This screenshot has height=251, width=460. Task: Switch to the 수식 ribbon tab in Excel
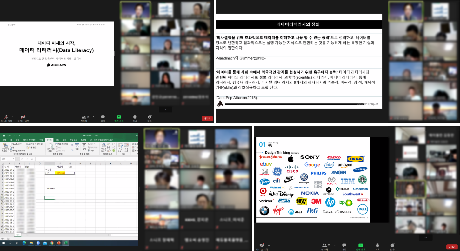[x=41, y=140]
